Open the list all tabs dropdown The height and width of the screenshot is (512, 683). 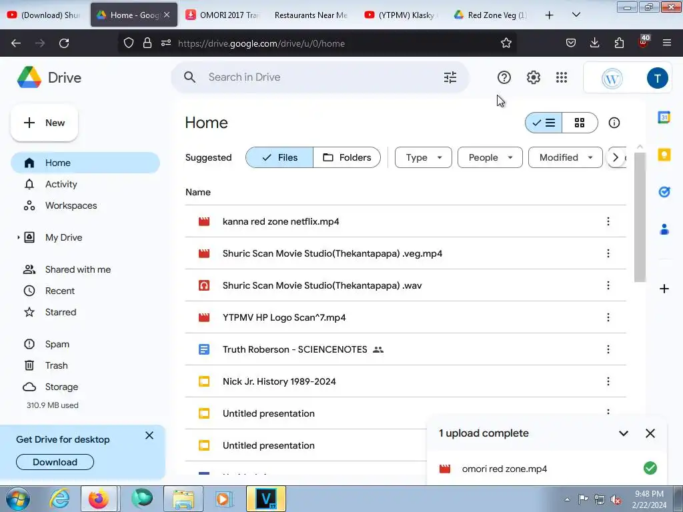pyautogui.click(x=576, y=15)
